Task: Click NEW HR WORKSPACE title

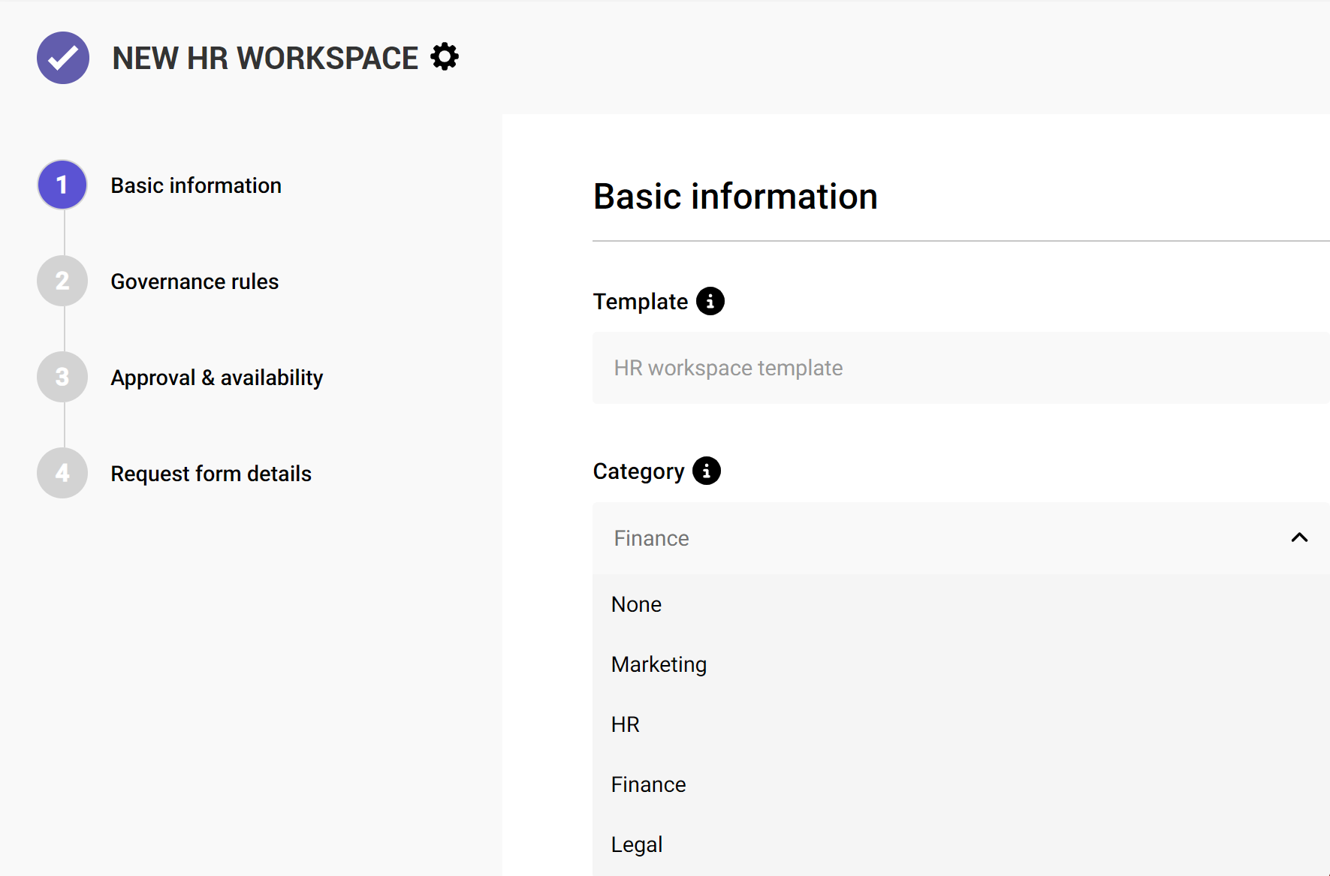Action: (x=264, y=58)
